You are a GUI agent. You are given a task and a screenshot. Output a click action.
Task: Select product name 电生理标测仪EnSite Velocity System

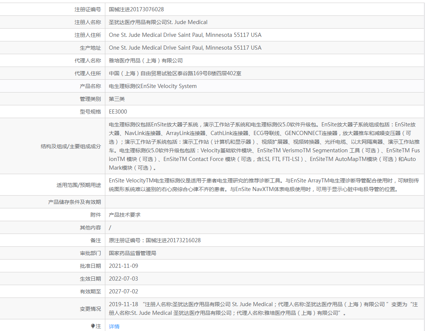pyautogui.click(x=153, y=86)
